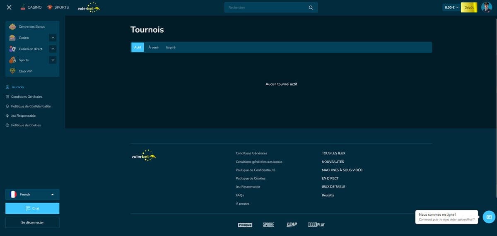The height and width of the screenshot is (236, 497).
Task: Open the FAQs footer link
Action: 240,195
